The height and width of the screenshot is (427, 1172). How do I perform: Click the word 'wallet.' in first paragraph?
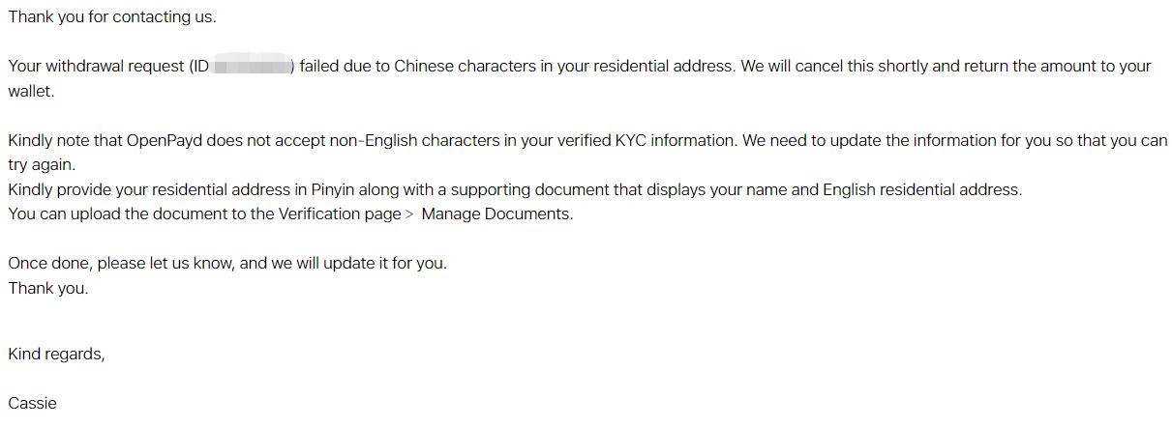[32, 92]
